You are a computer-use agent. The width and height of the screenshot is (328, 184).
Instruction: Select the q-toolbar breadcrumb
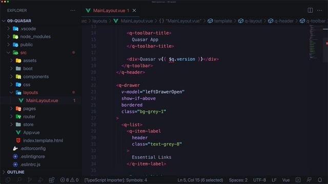coord(316,21)
